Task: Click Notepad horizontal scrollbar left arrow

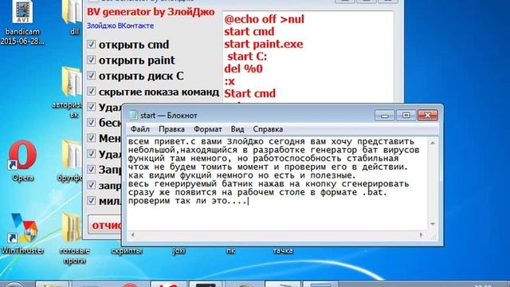Action: tap(132, 234)
